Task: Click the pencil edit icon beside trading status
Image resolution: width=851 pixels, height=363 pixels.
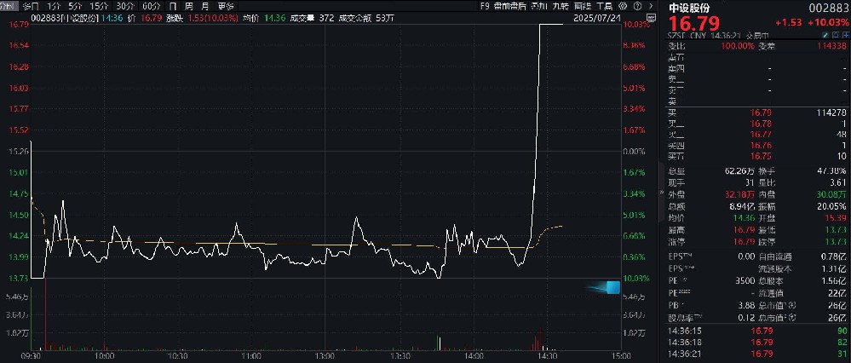Action: [x=825, y=35]
